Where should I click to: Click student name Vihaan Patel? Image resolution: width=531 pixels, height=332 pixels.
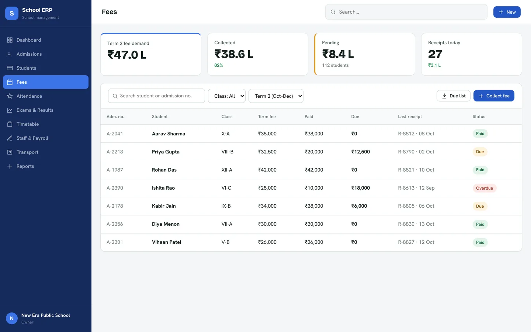[167, 242]
